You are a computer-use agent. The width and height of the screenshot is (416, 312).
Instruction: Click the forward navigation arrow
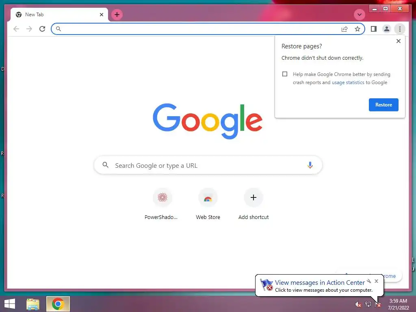pos(29,29)
